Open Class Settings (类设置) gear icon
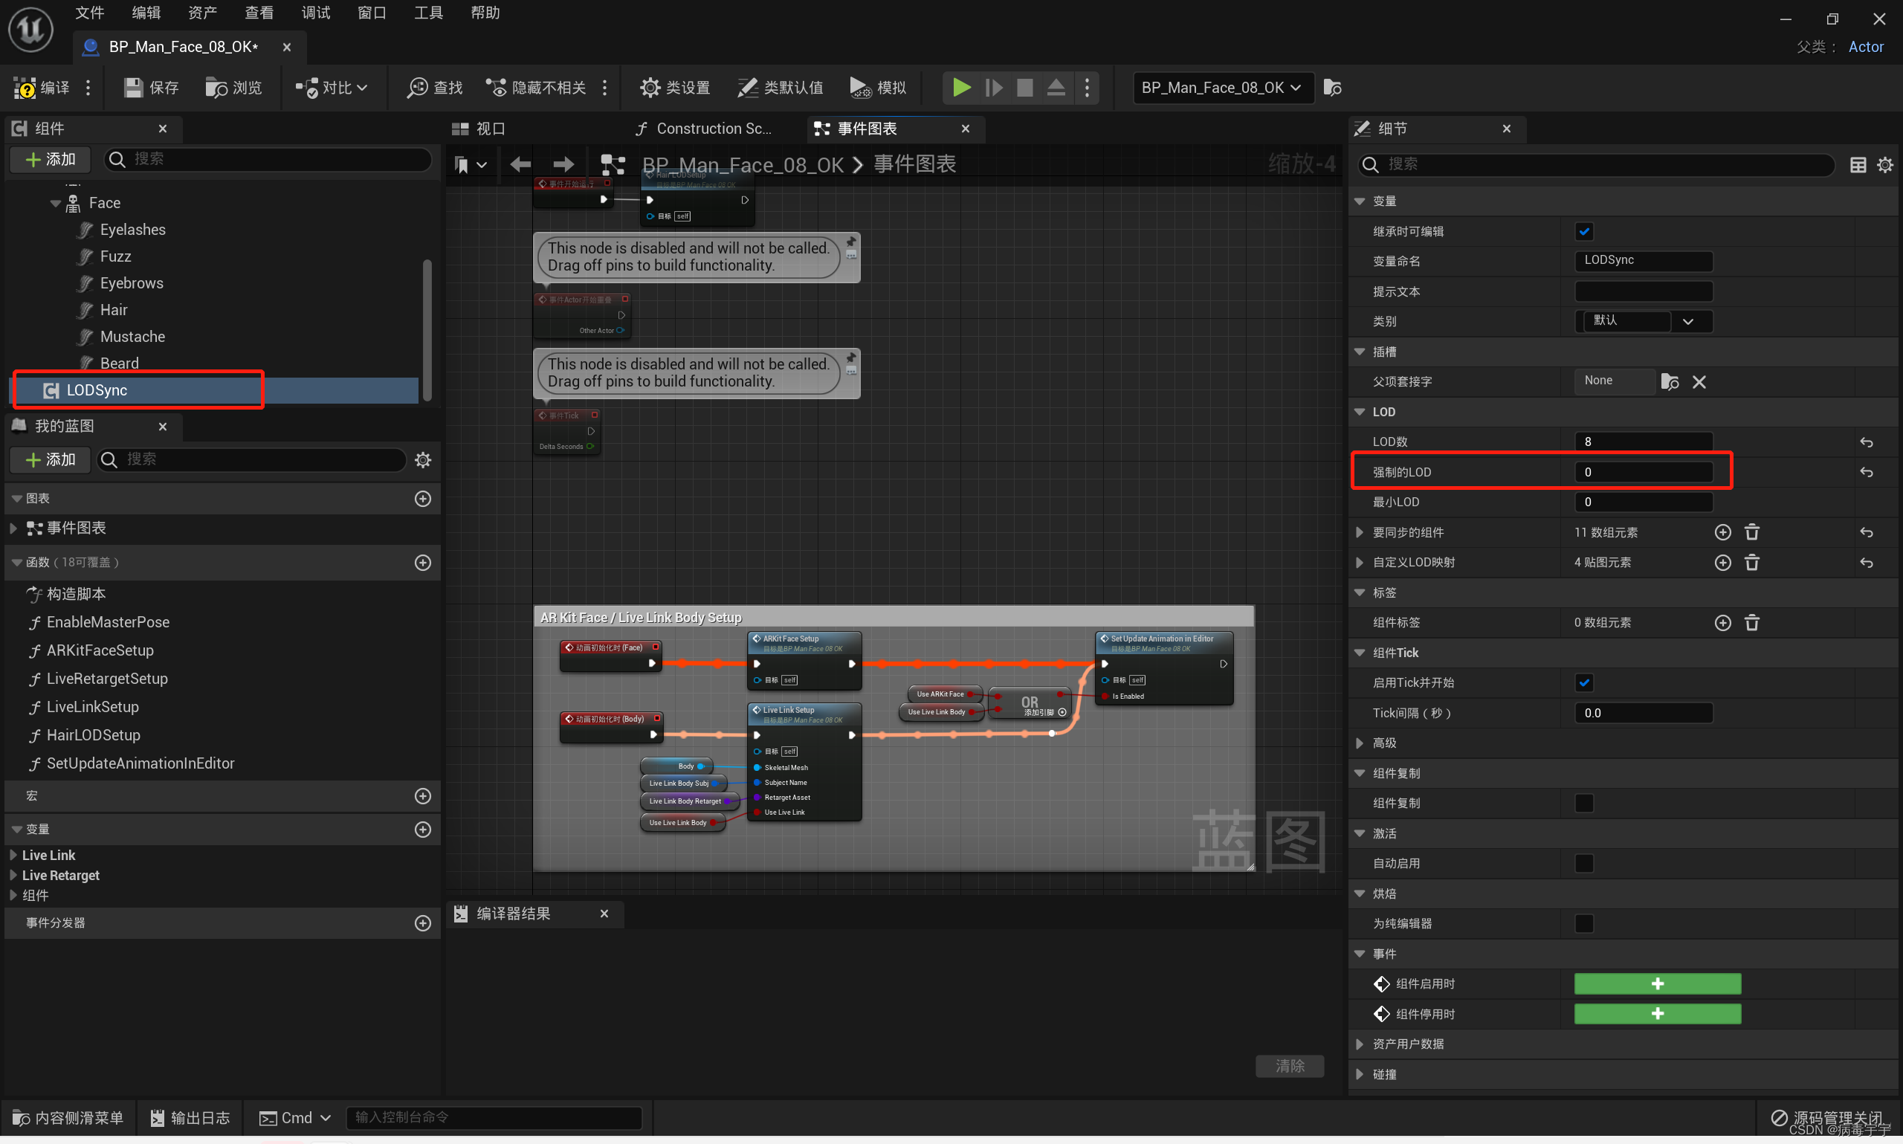The height and width of the screenshot is (1144, 1903). (x=650, y=88)
